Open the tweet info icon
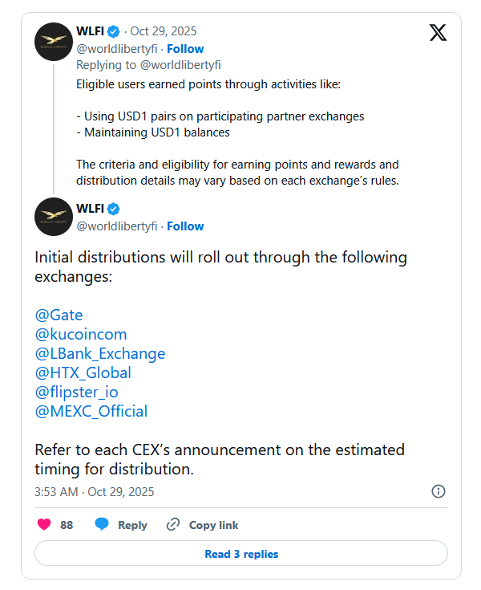Screen dimensions: 481x590 click(439, 491)
